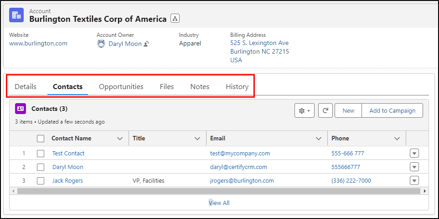This screenshot has height=219, width=439.
Task: Select the Jack Rogers row checkbox
Action: click(x=41, y=181)
